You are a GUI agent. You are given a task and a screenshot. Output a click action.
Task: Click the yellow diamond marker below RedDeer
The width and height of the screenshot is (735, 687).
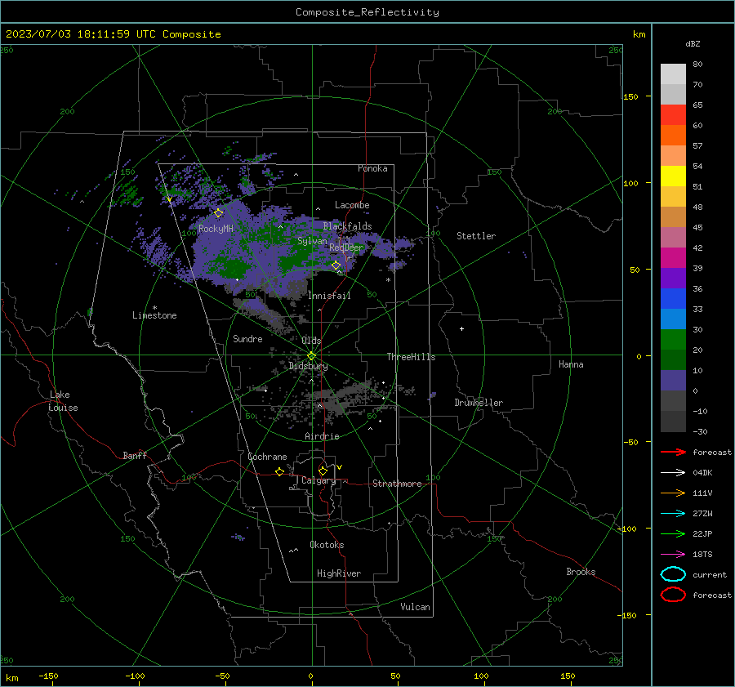[x=336, y=265]
